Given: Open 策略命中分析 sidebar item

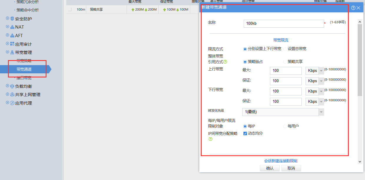Looking at the screenshot, I should pos(27,10).
